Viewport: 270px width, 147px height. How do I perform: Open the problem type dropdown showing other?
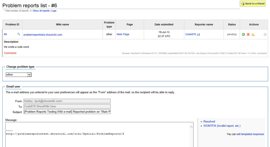(19, 75)
